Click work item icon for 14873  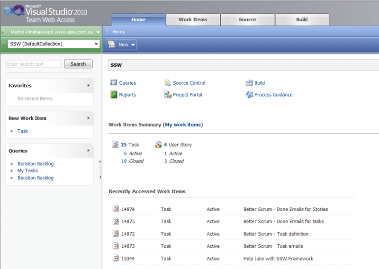116,246
